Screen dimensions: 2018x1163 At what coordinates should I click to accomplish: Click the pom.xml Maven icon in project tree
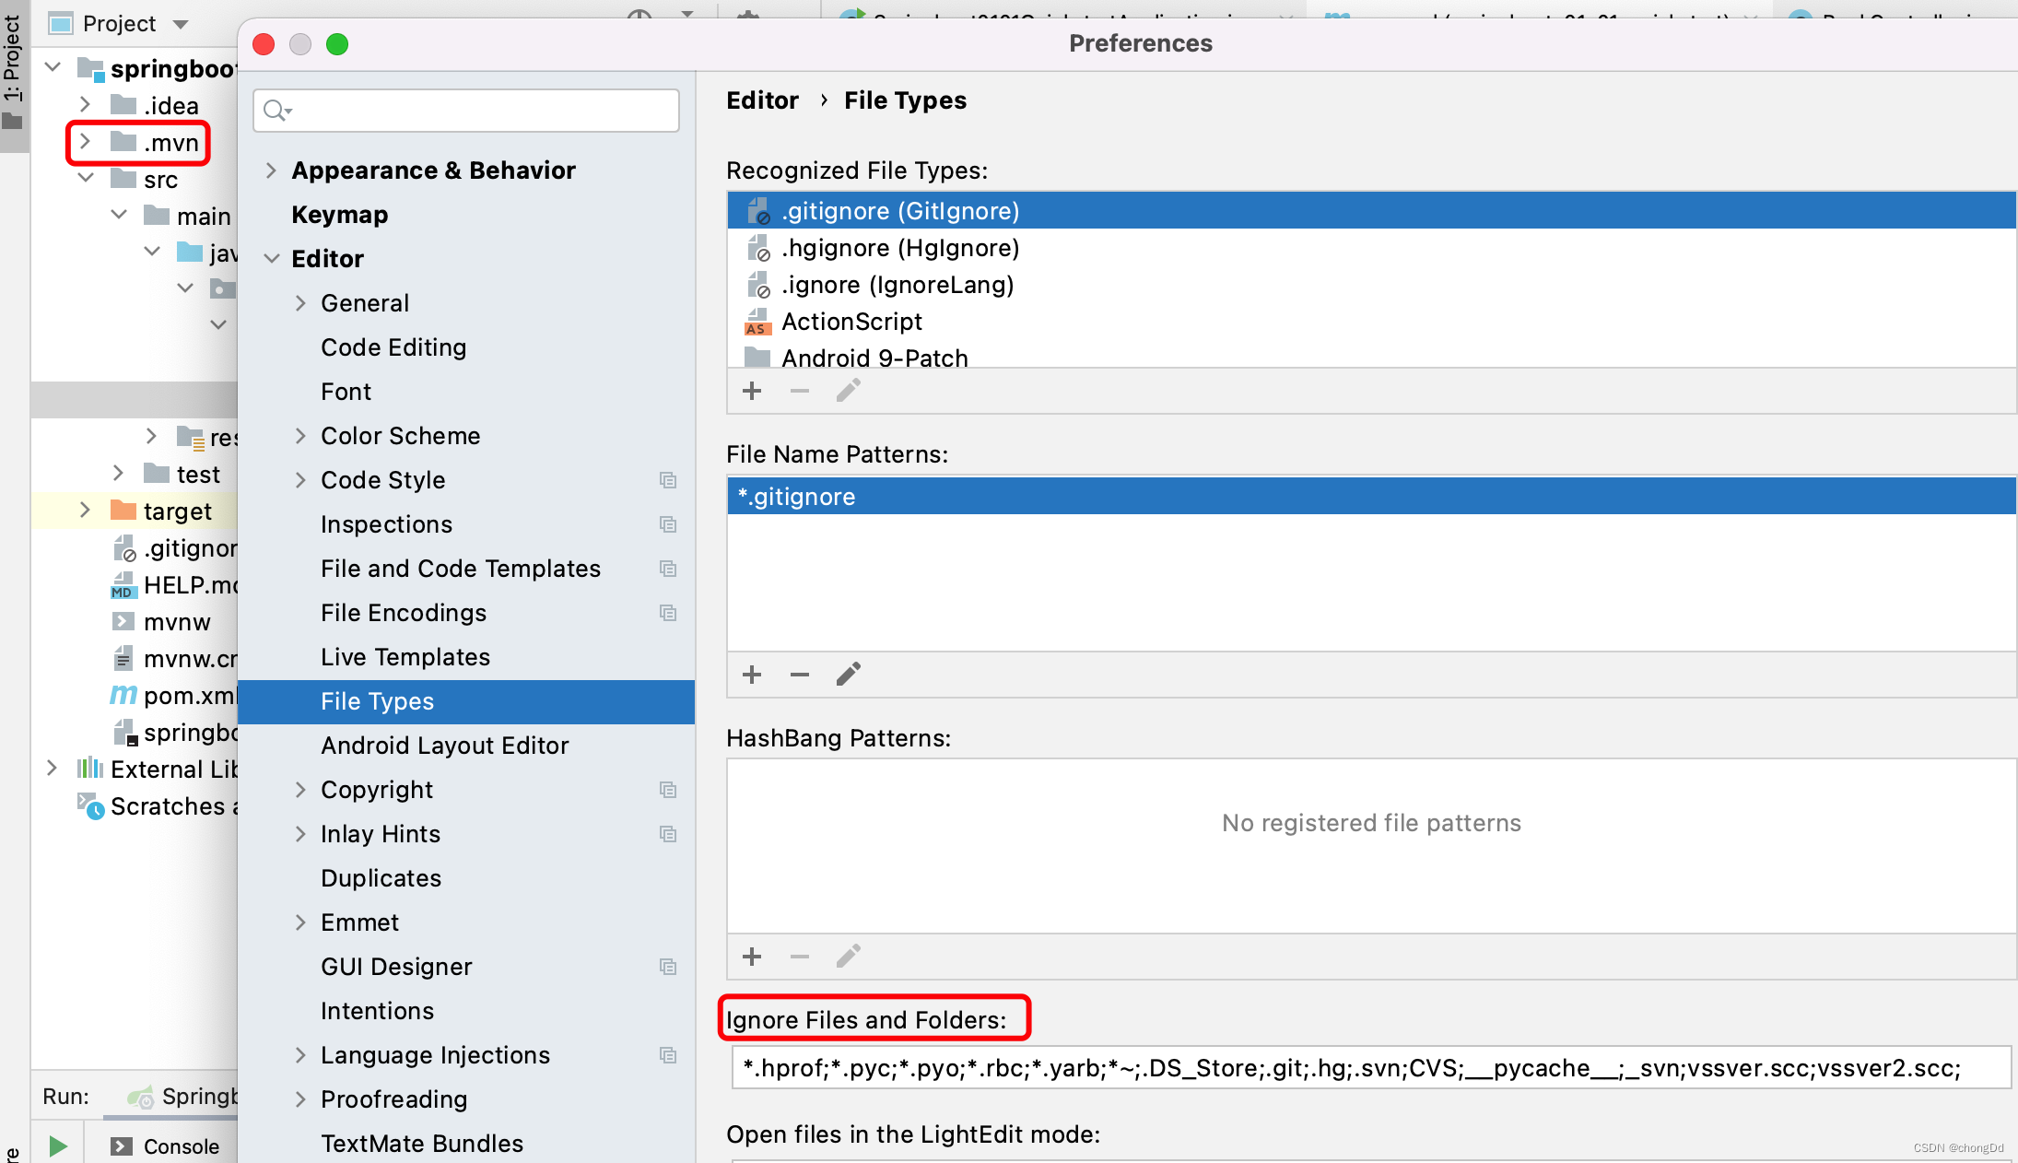123,695
